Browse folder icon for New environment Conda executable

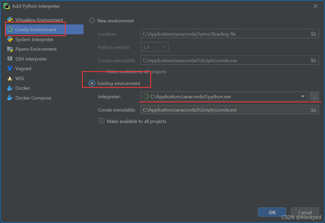point(314,60)
